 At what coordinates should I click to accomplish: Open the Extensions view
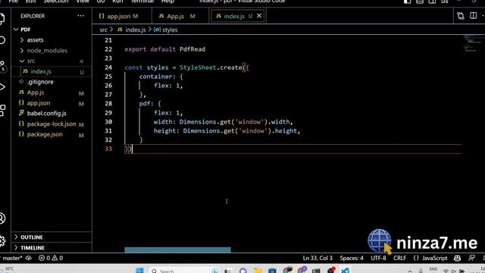(x=2, y=110)
